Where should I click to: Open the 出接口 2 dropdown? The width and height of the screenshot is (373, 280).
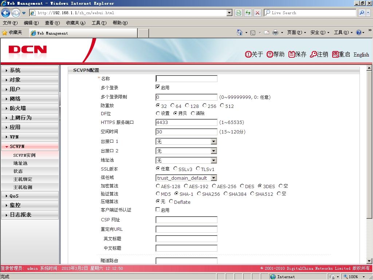[213, 151]
